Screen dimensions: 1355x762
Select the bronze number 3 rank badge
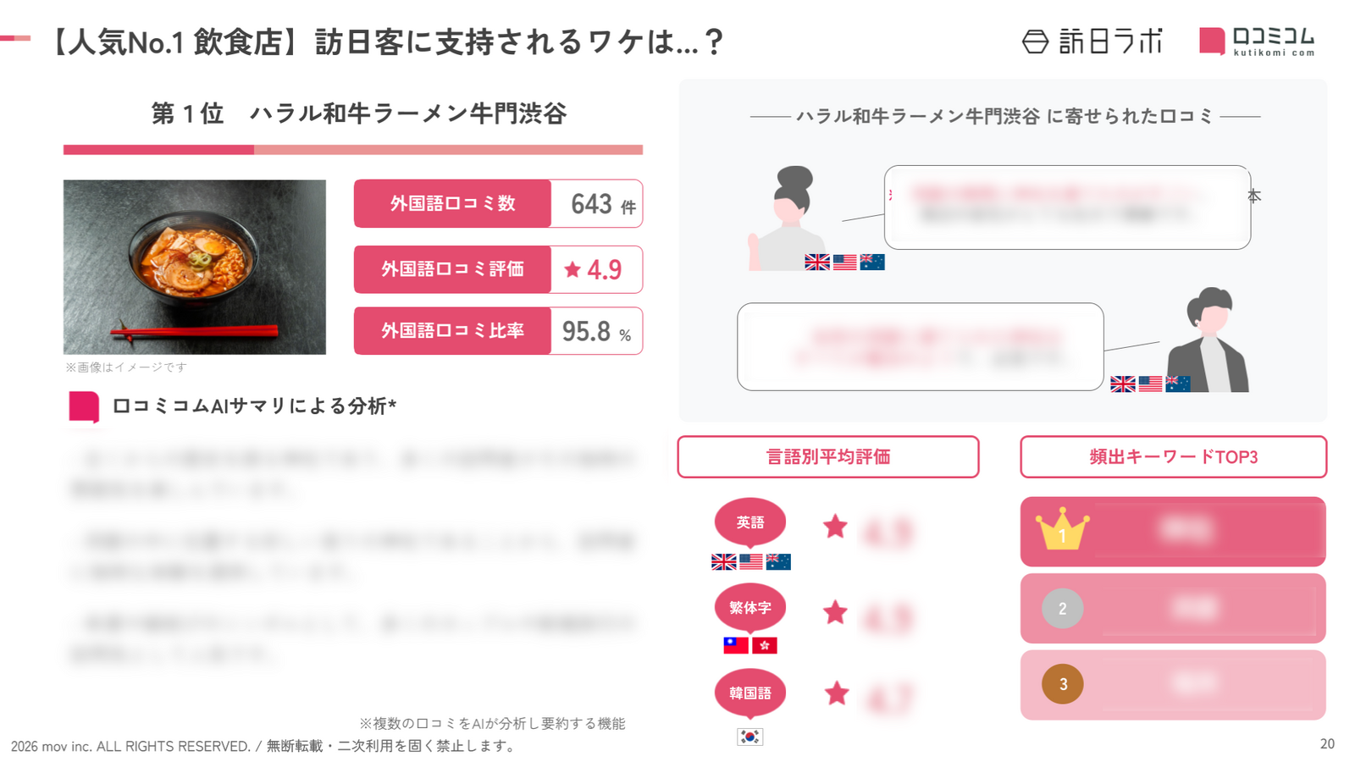coord(1062,684)
